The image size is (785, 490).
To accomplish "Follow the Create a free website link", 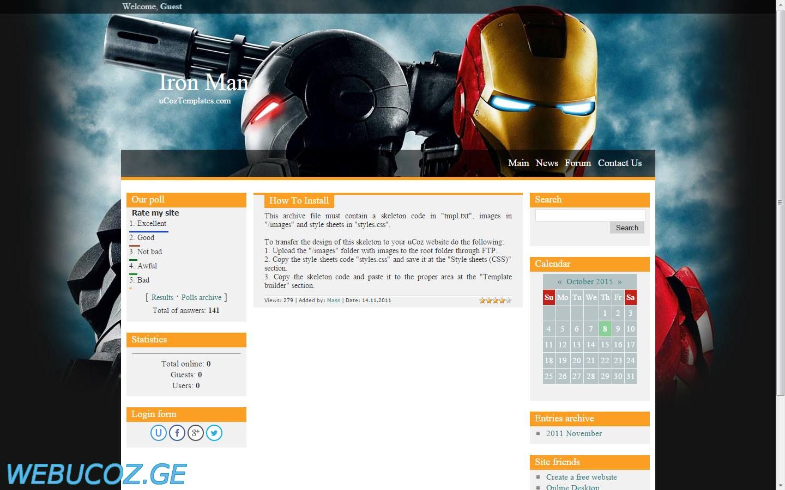I will click(x=582, y=477).
